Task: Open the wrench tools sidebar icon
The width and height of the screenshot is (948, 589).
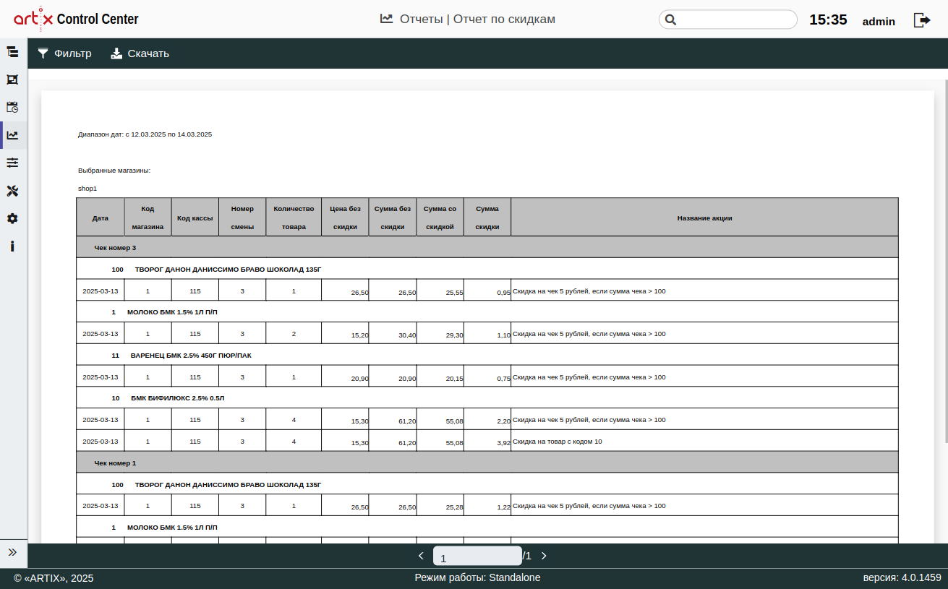Action: point(12,191)
